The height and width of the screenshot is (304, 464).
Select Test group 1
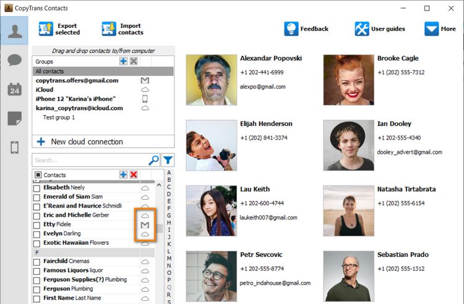point(59,117)
